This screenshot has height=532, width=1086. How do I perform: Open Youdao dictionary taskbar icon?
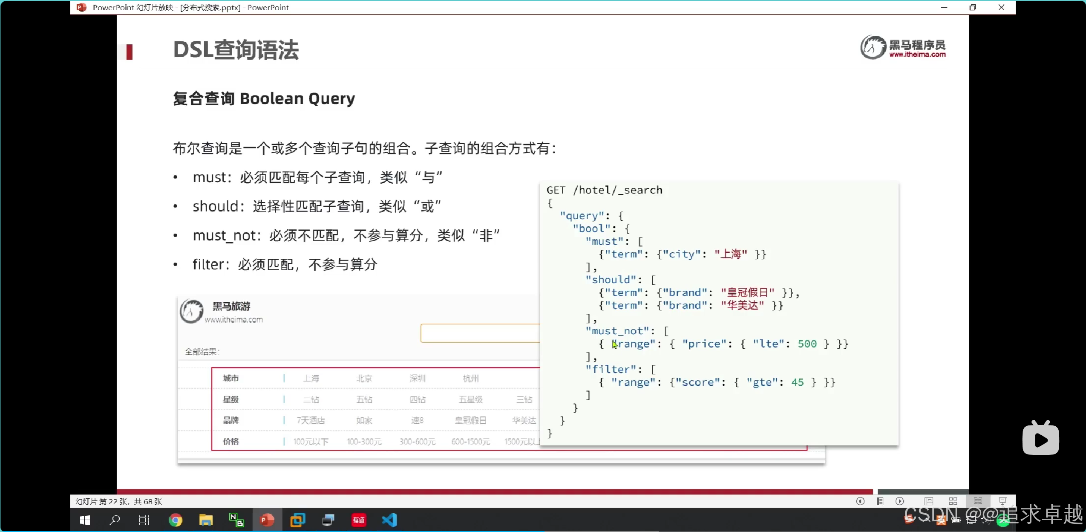pos(359,520)
